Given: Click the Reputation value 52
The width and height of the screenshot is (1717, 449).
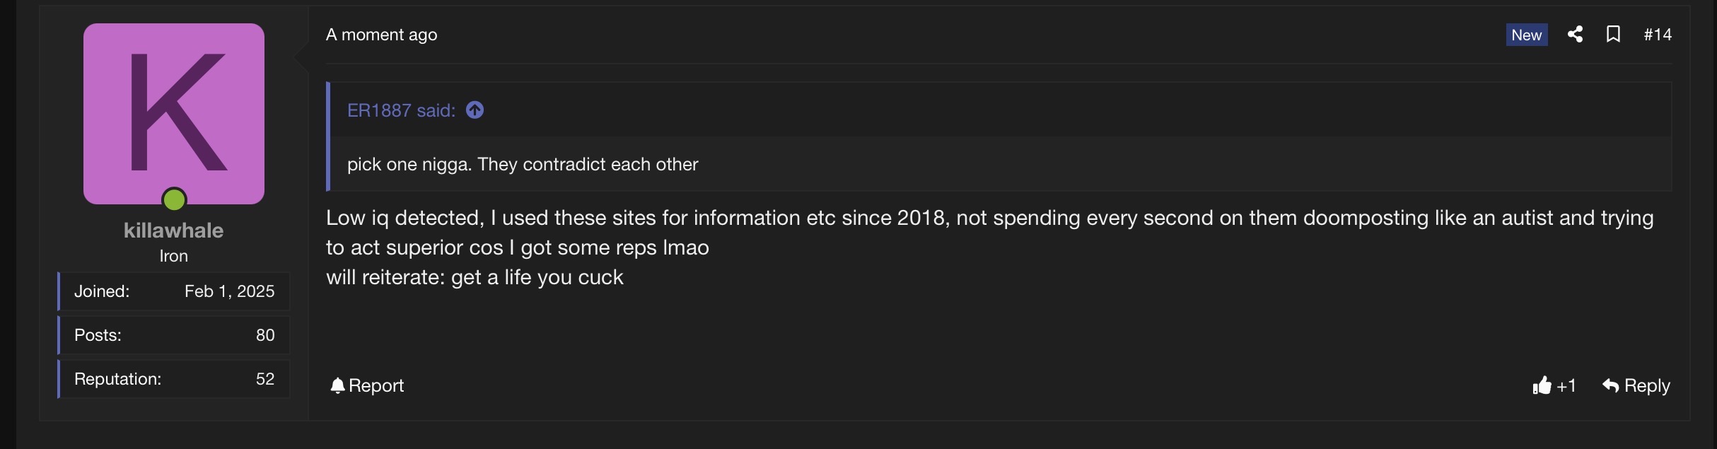Looking at the screenshot, I should (x=265, y=379).
